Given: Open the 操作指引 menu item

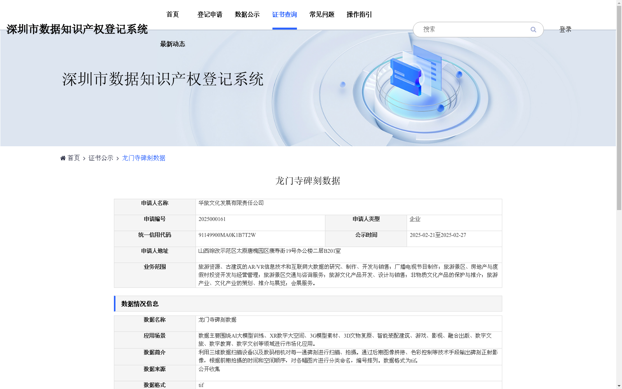Looking at the screenshot, I should (359, 14).
